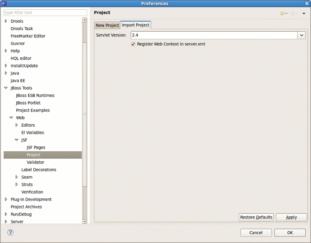The width and height of the screenshot is (311, 243).
Task: Click the Eclipse icon in title bar
Action: tap(4, 3)
